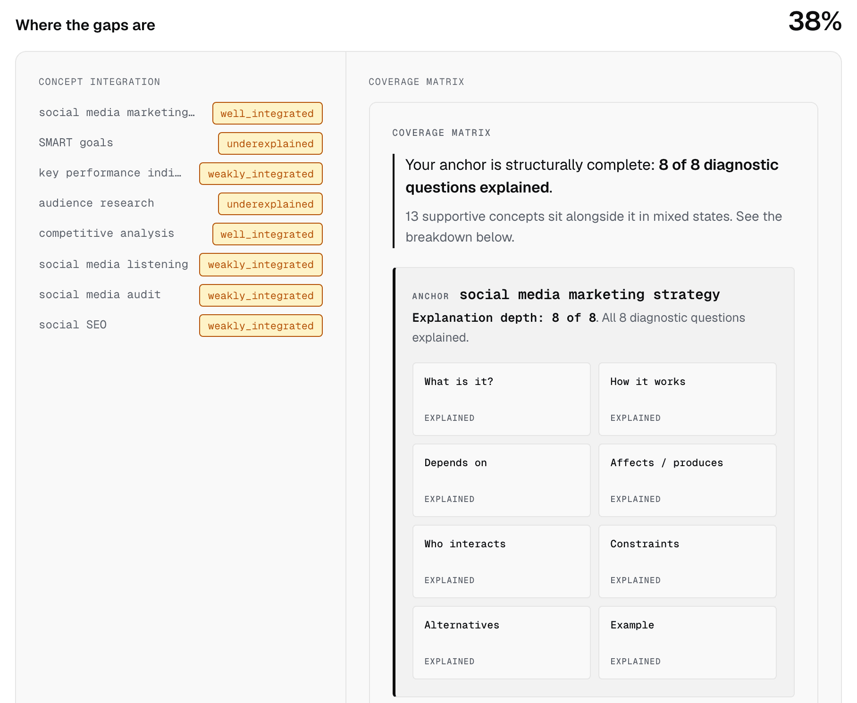This screenshot has width=857, height=703.
Task: Click the weakly_integrated badge for social media audit
Action: click(x=261, y=295)
